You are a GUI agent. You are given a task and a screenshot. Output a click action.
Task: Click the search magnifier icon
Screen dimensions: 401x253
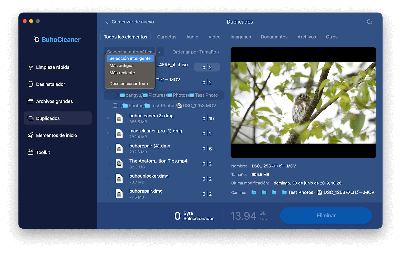tap(369, 22)
